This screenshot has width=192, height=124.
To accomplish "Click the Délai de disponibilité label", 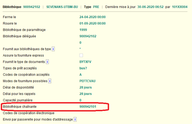I will pos(18,87).
